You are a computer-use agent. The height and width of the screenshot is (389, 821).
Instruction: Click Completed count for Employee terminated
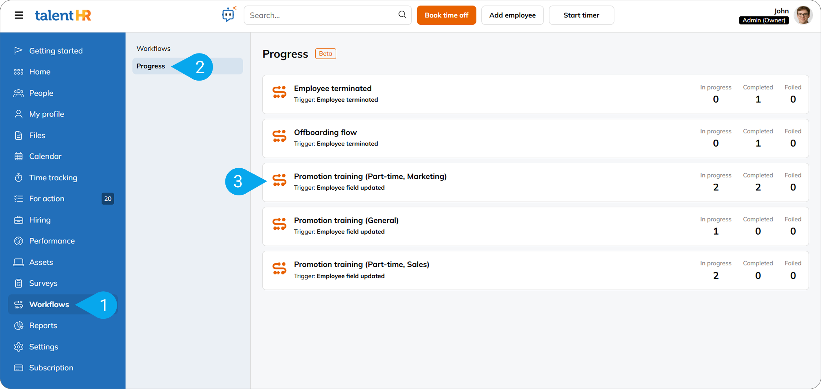(758, 99)
